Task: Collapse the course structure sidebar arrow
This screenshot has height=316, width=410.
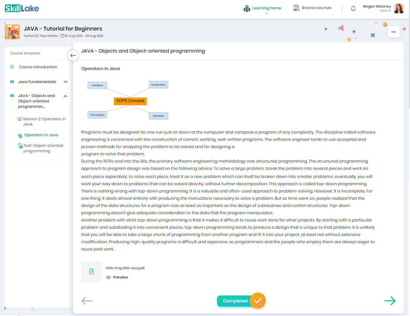Action: tap(73, 55)
